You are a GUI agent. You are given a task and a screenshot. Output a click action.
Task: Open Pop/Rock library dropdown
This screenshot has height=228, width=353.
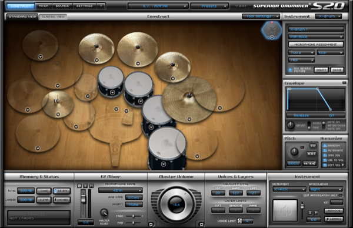[316, 36]
